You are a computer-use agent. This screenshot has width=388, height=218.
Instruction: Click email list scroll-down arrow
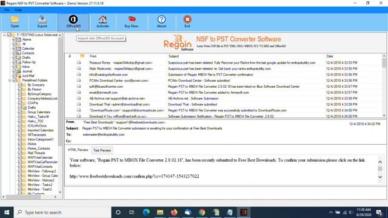pos(384,115)
